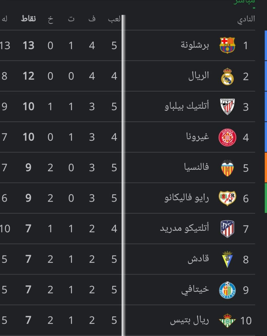Viewport: 267px width, 336px height.
Task: Open the Atletico Madrid crest icon
Action: pyautogui.click(x=227, y=229)
